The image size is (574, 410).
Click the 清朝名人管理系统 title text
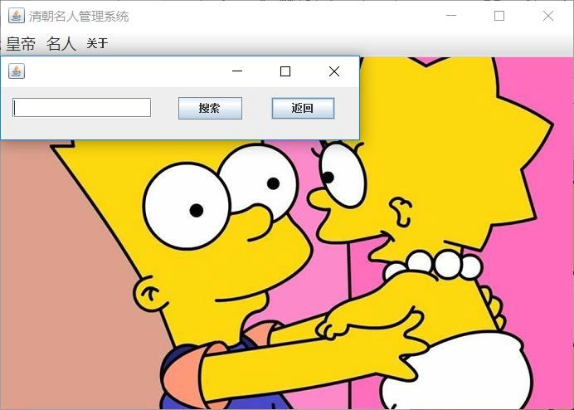[x=79, y=17]
